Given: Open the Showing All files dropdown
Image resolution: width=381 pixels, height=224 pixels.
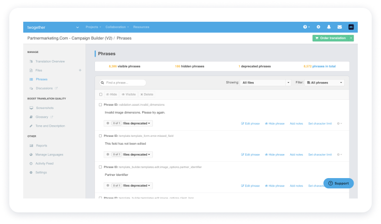Looking at the screenshot, I should pos(266,83).
